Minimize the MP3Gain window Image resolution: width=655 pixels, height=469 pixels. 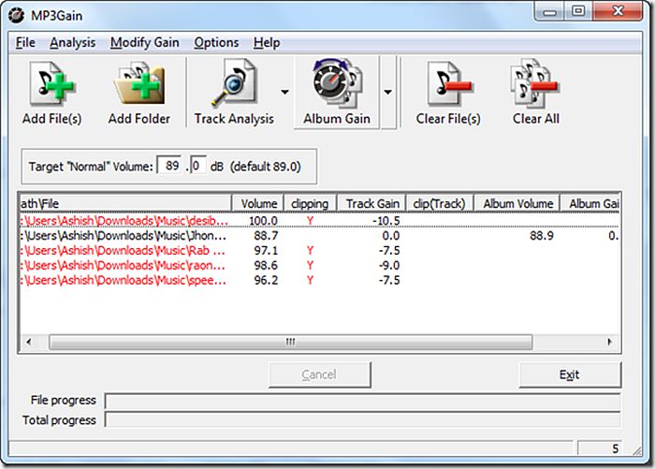pyautogui.click(x=550, y=11)
